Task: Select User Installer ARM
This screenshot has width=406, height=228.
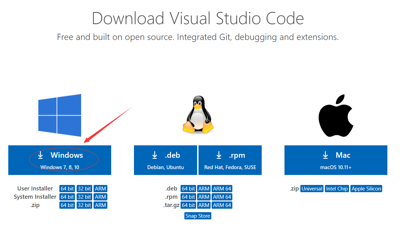Action: [100, 189]
